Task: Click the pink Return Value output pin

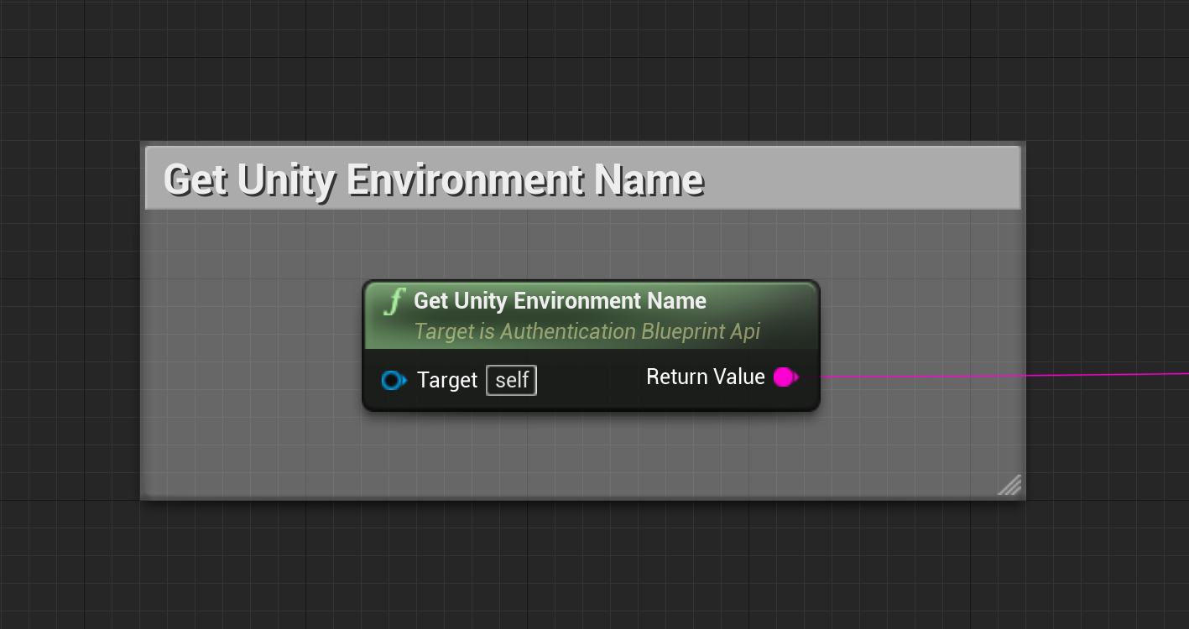Action: pos(785,377)
